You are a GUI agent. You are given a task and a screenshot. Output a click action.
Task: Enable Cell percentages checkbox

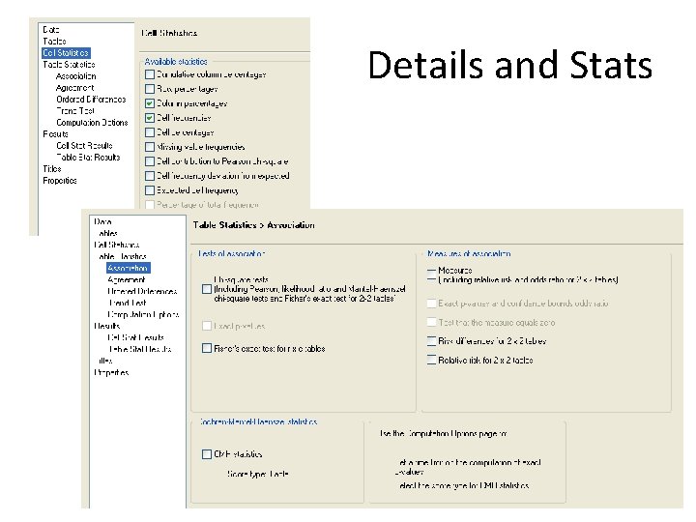click(x=150, y=132)
